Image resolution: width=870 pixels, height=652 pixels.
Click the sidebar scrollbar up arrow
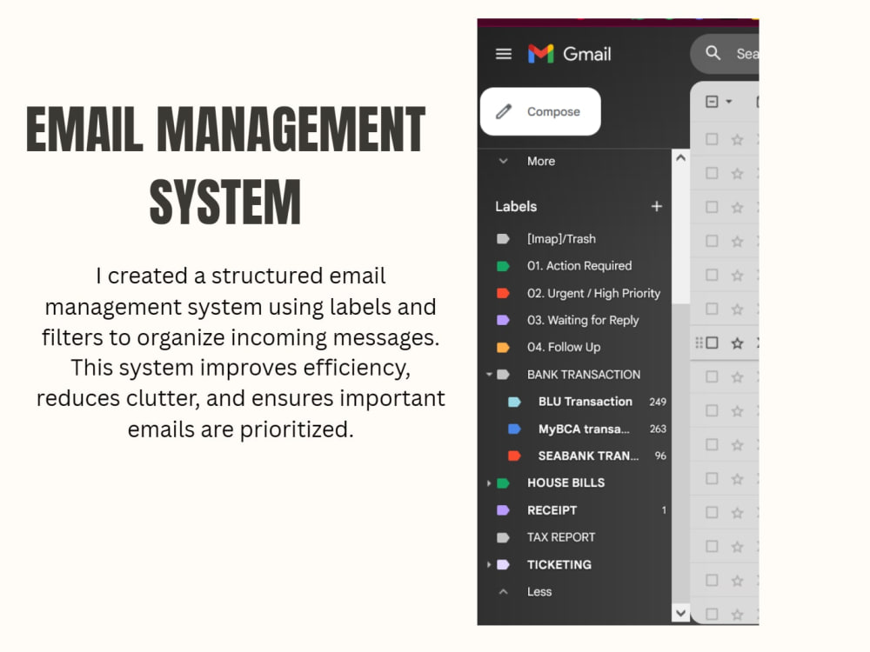[x=681, y=158]
